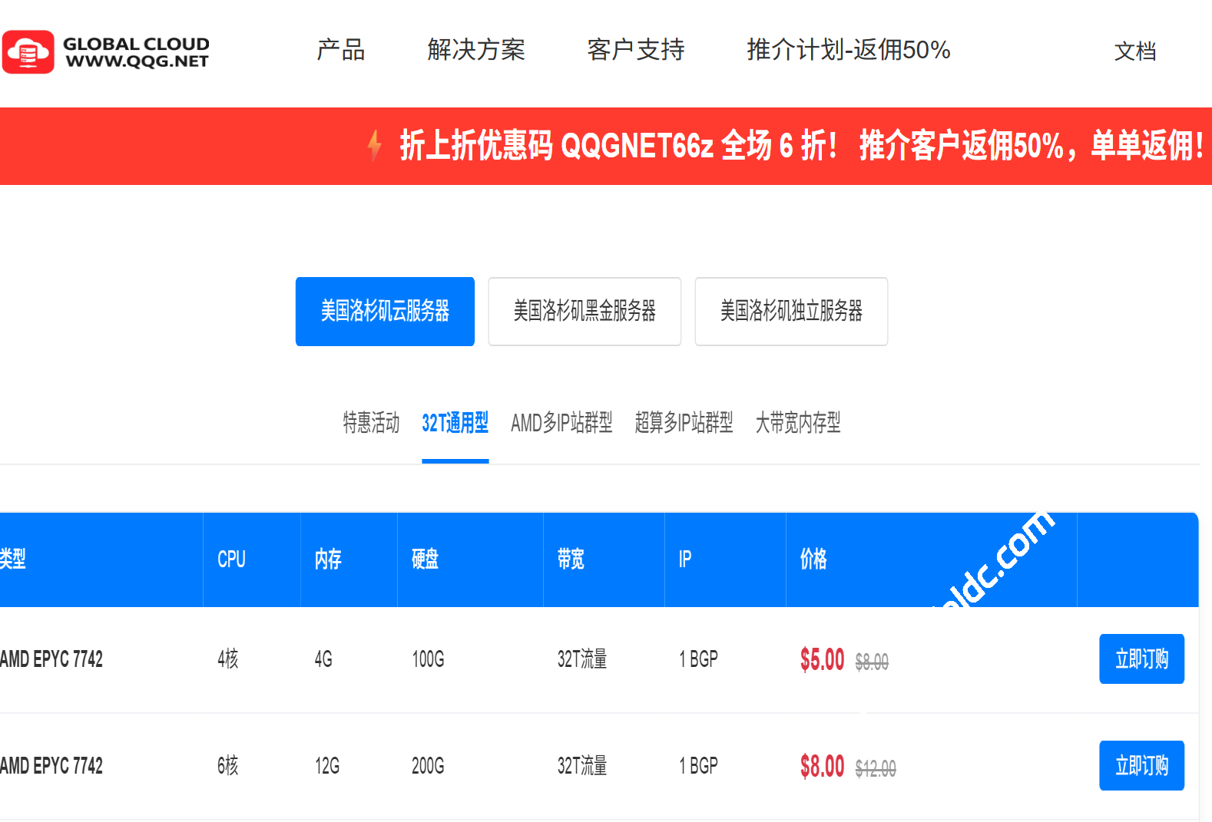
Task: Click the 100G disk cell
Action: tap(428, 659)
